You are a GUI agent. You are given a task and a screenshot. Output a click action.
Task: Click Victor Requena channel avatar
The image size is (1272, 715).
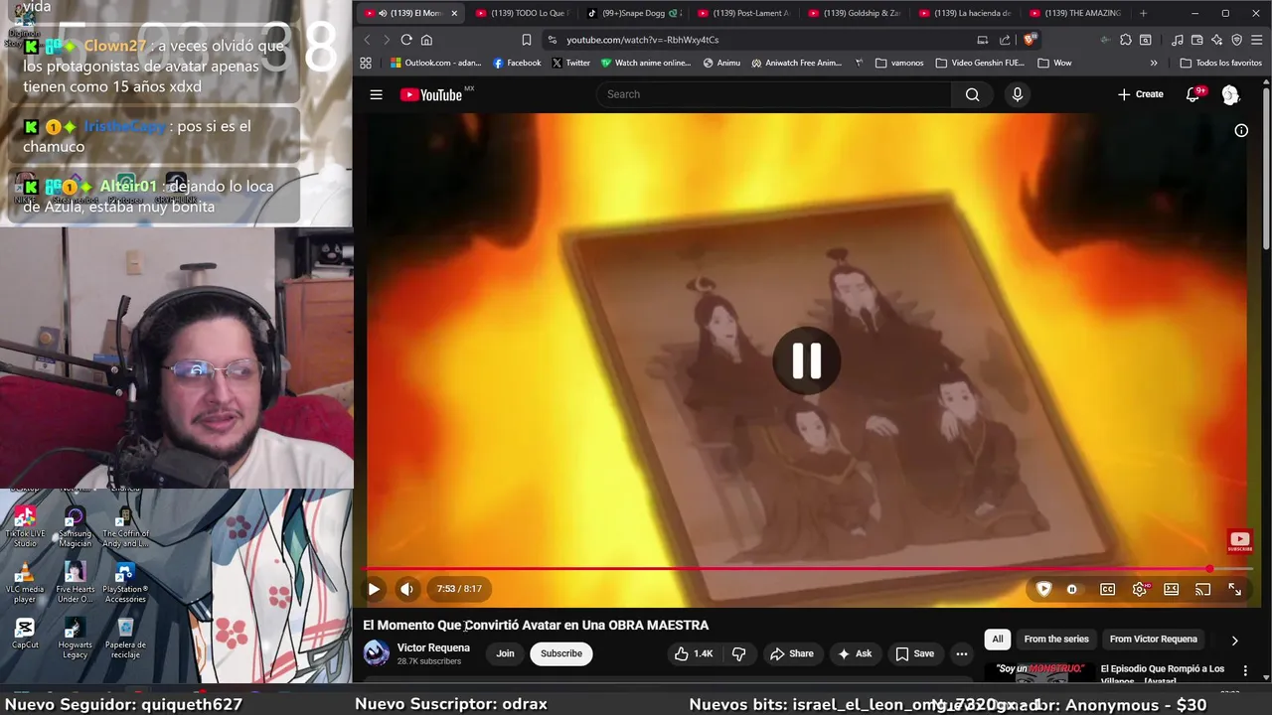[x=377, y=652]
